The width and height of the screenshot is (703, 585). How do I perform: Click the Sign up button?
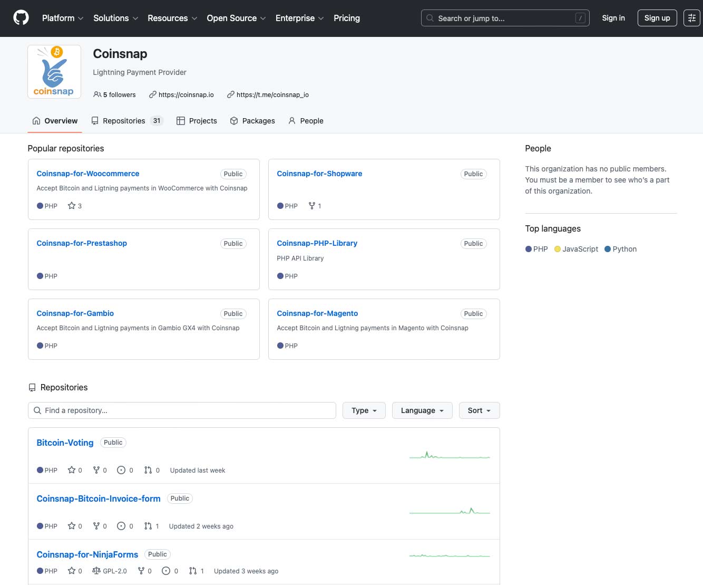[x=657, y=17]
